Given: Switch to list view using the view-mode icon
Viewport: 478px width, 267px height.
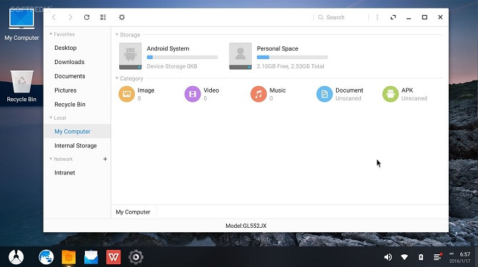Looking at the screenshot, I should click(x=103, y=17).
